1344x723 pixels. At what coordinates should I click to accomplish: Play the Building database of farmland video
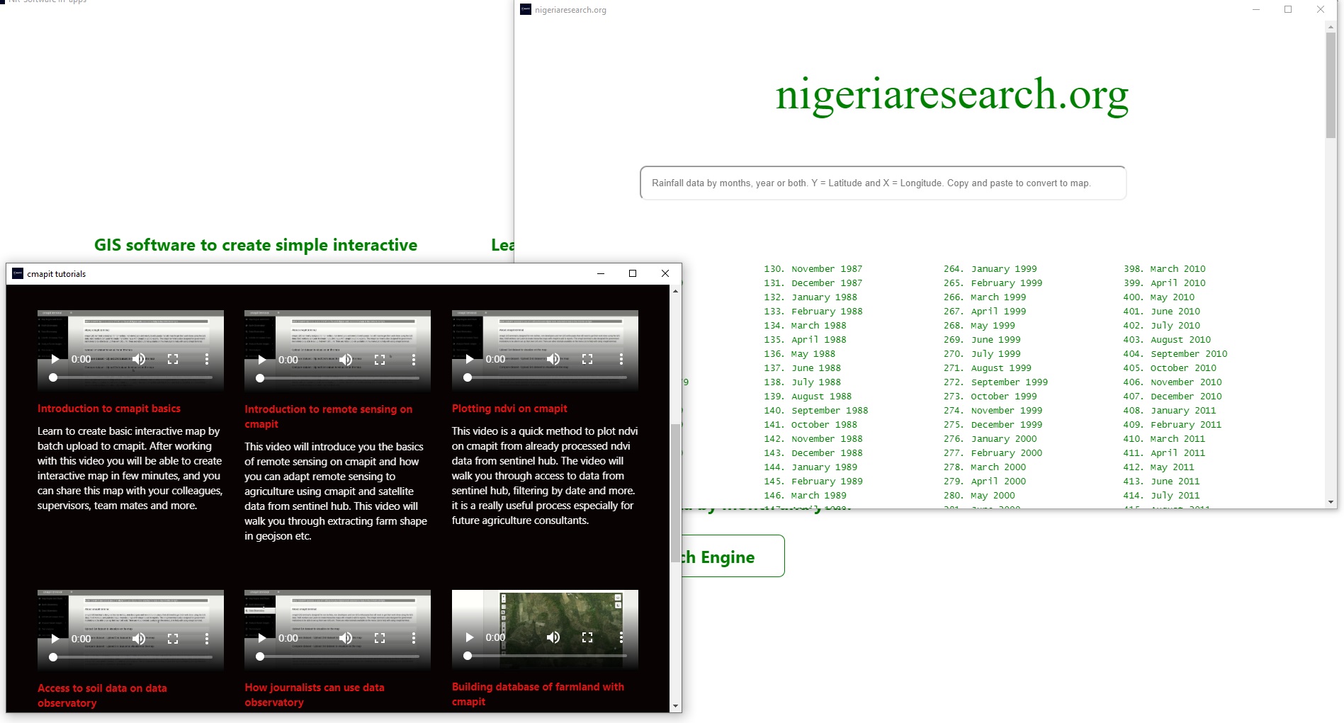coord(469,637)
